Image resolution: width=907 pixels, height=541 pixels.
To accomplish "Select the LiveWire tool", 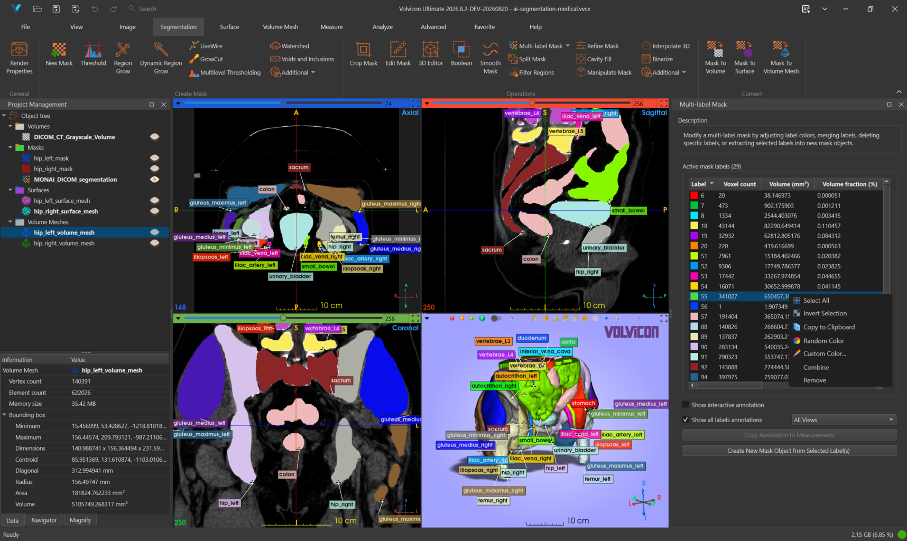I will pos(206,46).
